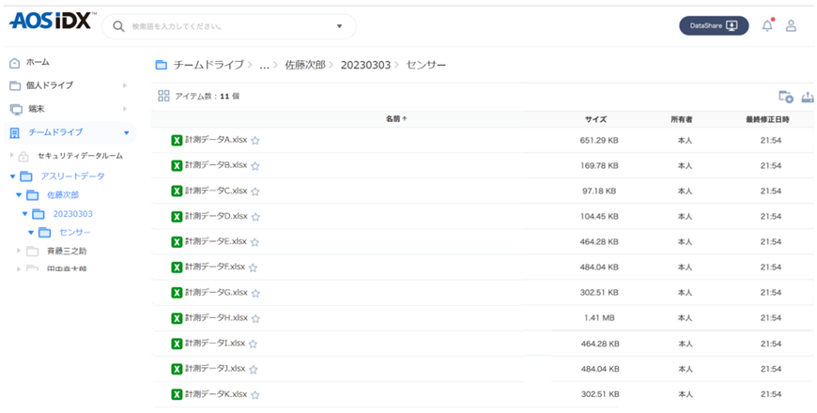Image resolution: width=817 pixels, height=413 pixels.
Task: Open the notifications bell icon
Action: pos(767,25)
